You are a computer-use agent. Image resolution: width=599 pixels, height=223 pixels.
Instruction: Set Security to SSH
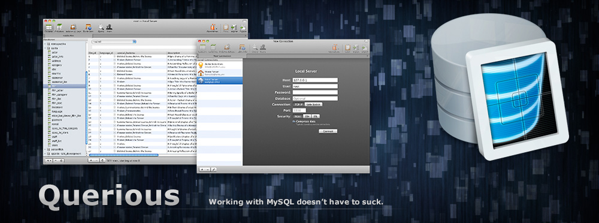click(307, 116)
